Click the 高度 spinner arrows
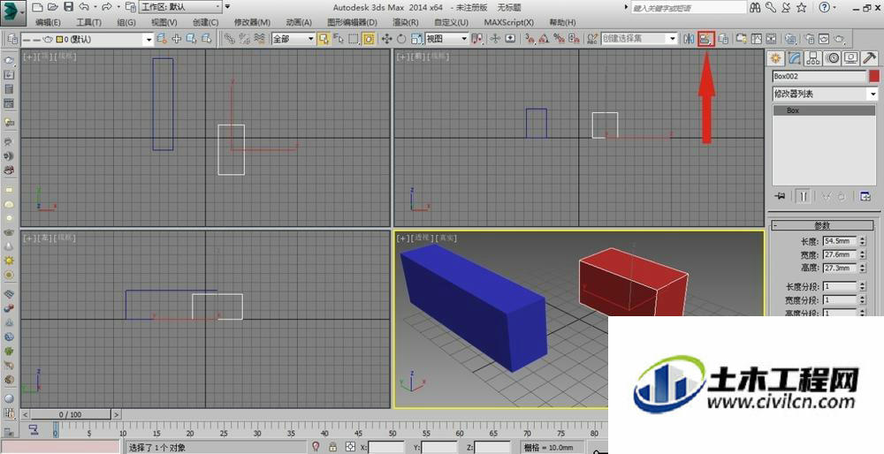The height and width of the screenshot is (454, 884). tap(862, 269)
